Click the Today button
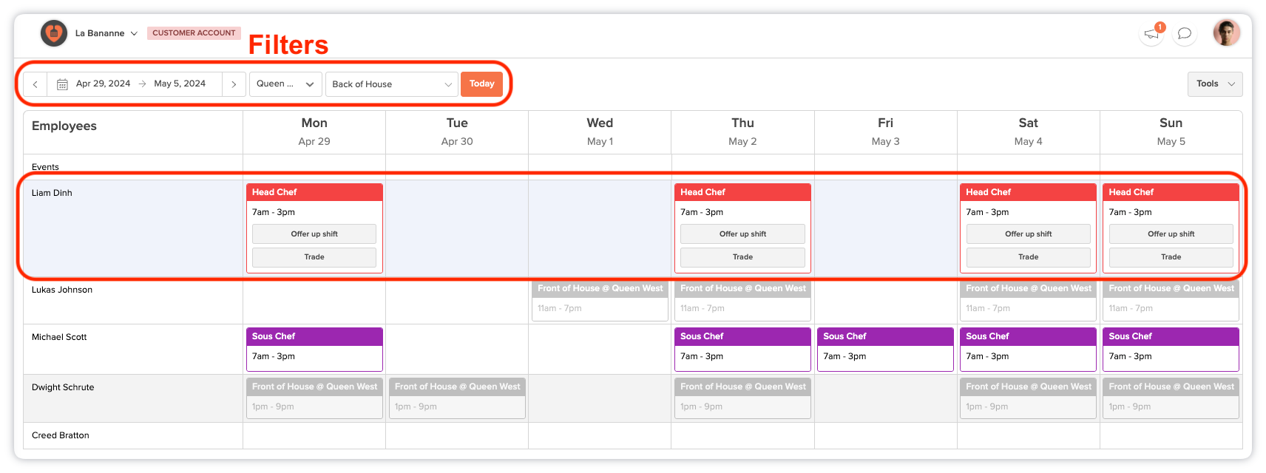This screenshot has width=1266, height=473. [481, 84]
